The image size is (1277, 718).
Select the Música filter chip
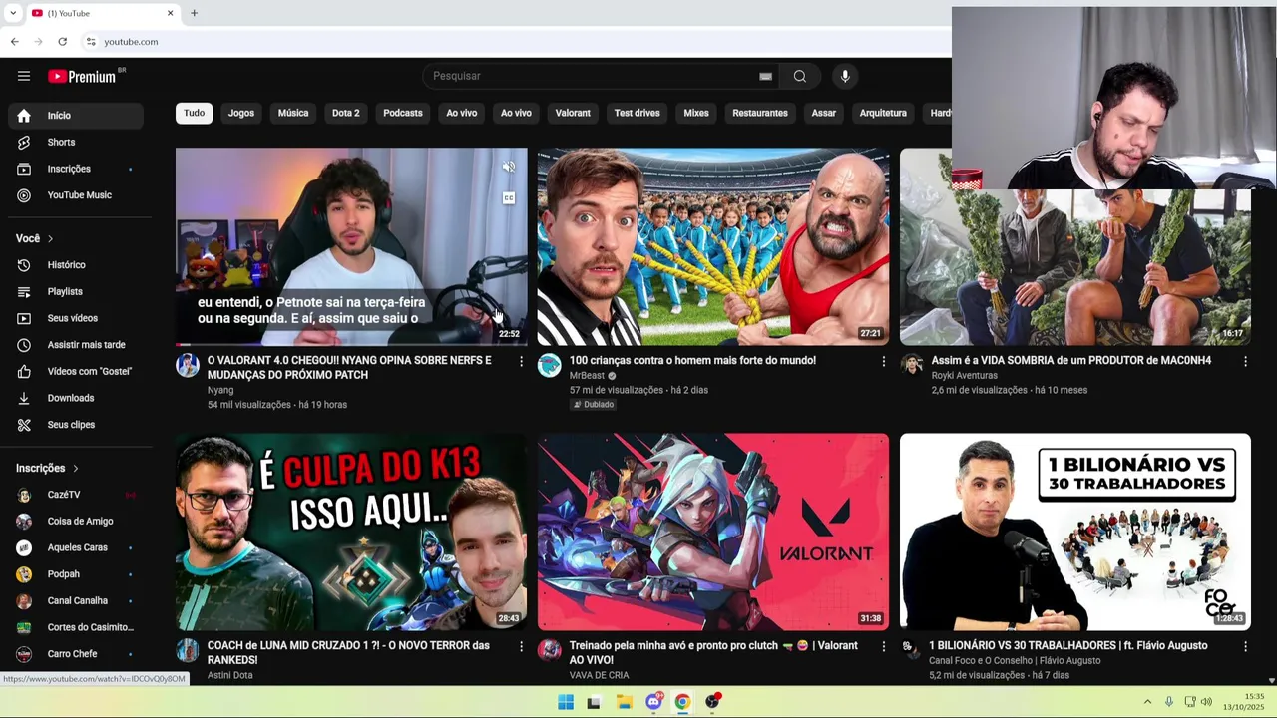click(x=293, y=113)
